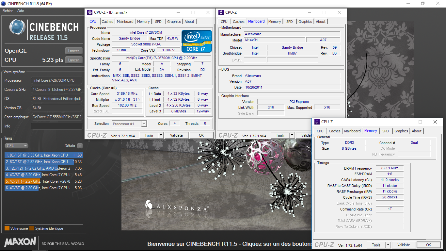Click the orange Votre score legend swatch
The image size is (446, 251).
[7, 228]
